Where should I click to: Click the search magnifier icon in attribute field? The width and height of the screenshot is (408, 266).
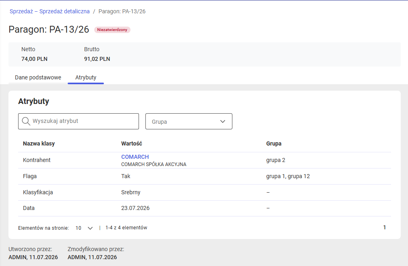pyautogui.click(x=26, y=121)
